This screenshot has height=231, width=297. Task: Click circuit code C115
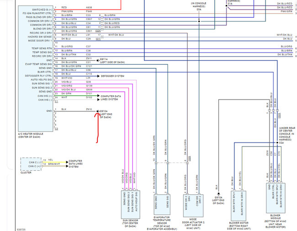[x=89, y=74]
